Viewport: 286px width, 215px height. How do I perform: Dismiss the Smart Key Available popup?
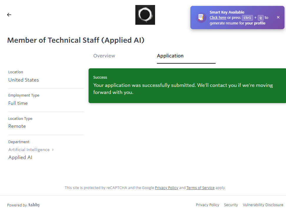pyautogui.click(x=278, y=17)
